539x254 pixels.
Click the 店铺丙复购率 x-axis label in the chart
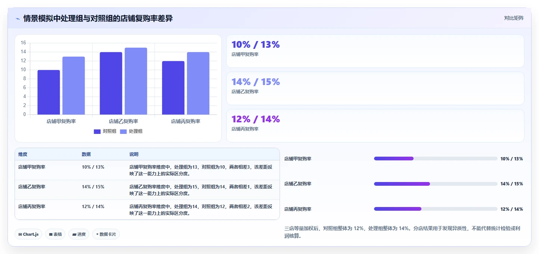pos(186,122)
